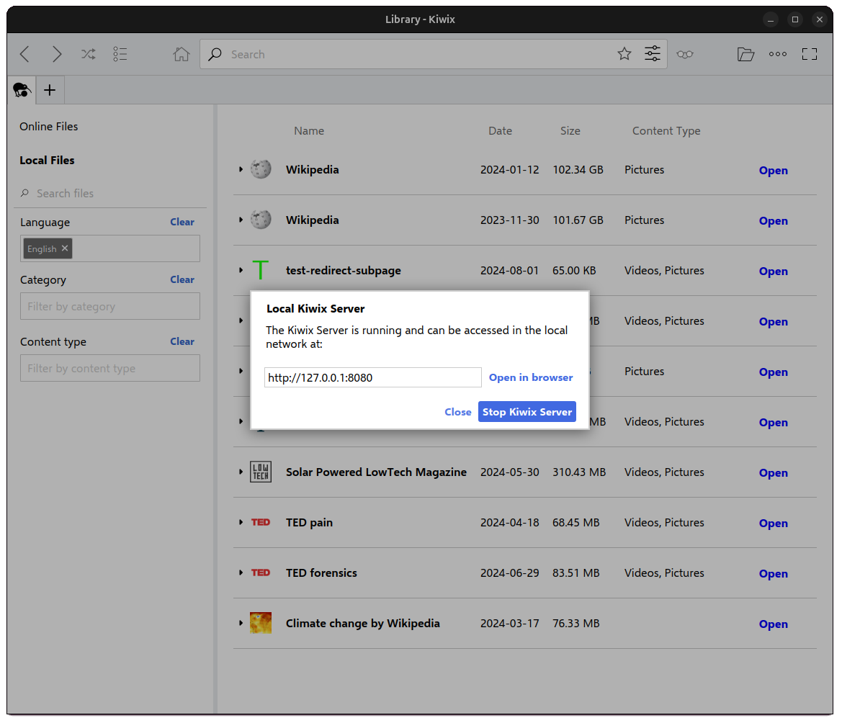
Task: Click the forward navigation arrow
Action: pos(57,54)
